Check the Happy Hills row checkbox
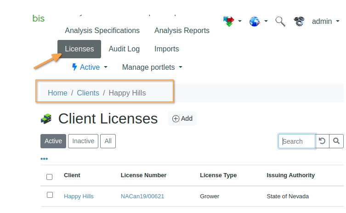The image size is (346, 213). point(50,195)
